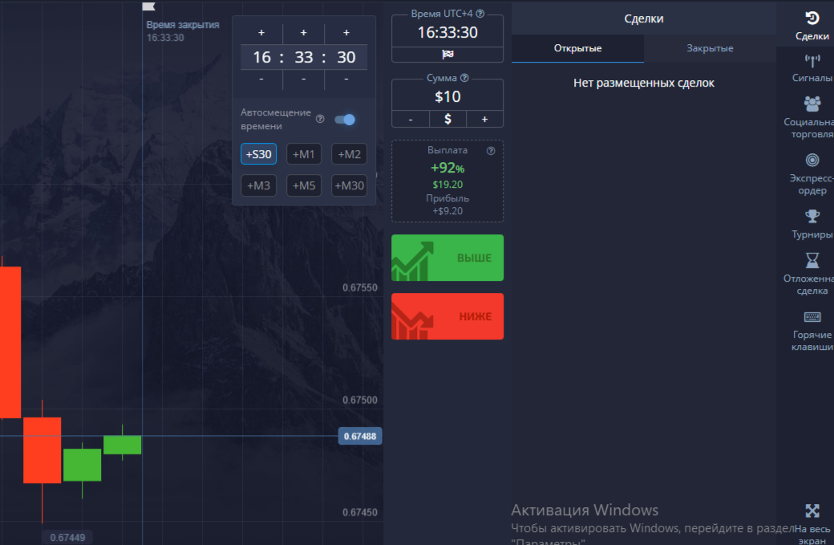The height and width of the screenshot is (545, 834).
Task: Open the Social Trading panel icon
Action: pos(812,104)
